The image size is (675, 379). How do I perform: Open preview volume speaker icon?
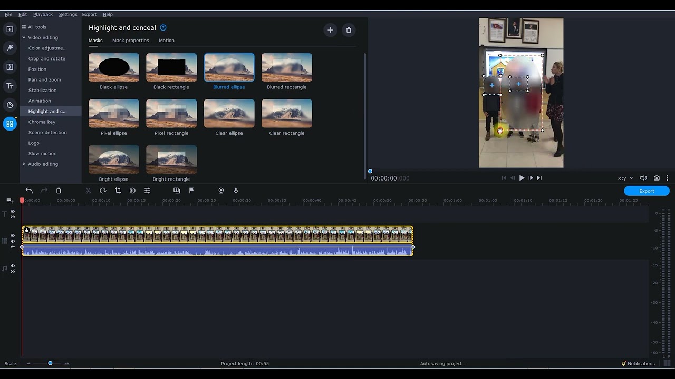click(x=643, y=178)
